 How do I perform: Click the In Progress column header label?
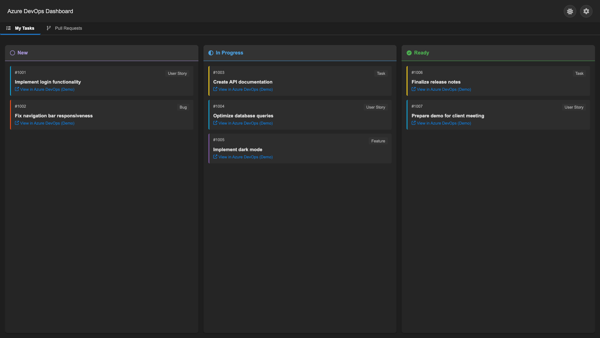(229, 53)
